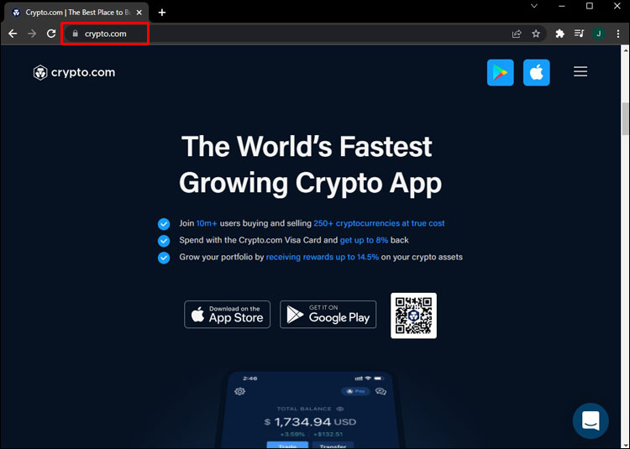Click the Pay pill in phone mockup
Viewport: 630px width, 449px height.
355,391
